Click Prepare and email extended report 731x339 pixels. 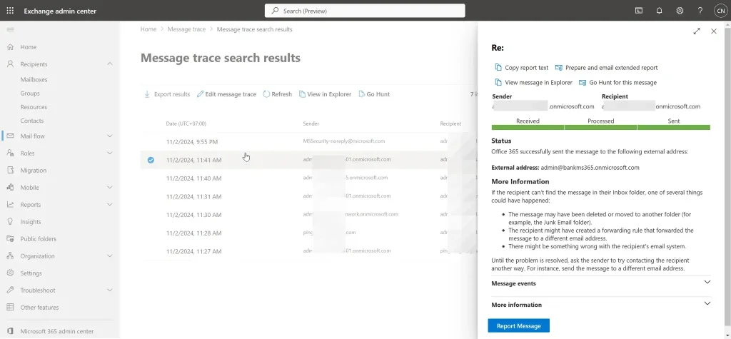point(606,68)
